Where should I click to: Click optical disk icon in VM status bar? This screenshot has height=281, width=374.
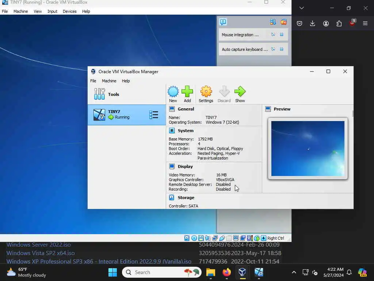194,238
